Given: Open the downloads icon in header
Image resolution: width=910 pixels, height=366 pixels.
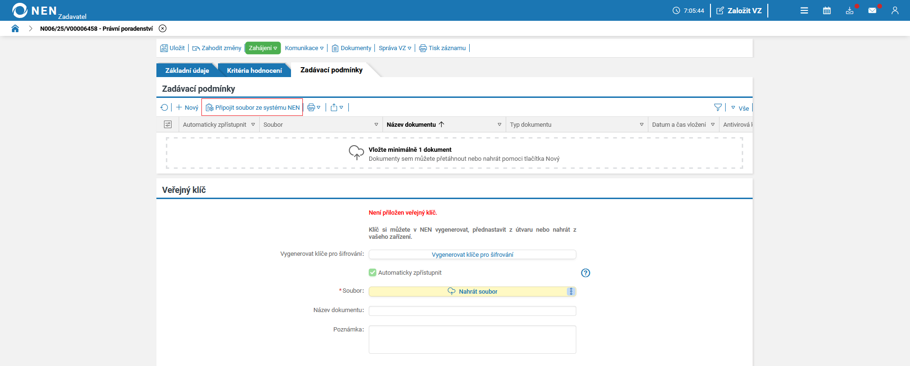Looking at the screenshot, I should coord(849,10).
